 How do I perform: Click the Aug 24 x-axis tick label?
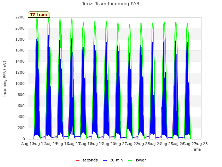click(155, 144)
